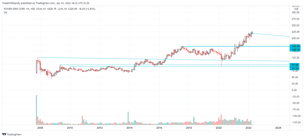Click the latest 2022 candlestick at chart top
The width and height of the screenshot is (305, 138).
(252, 33)
